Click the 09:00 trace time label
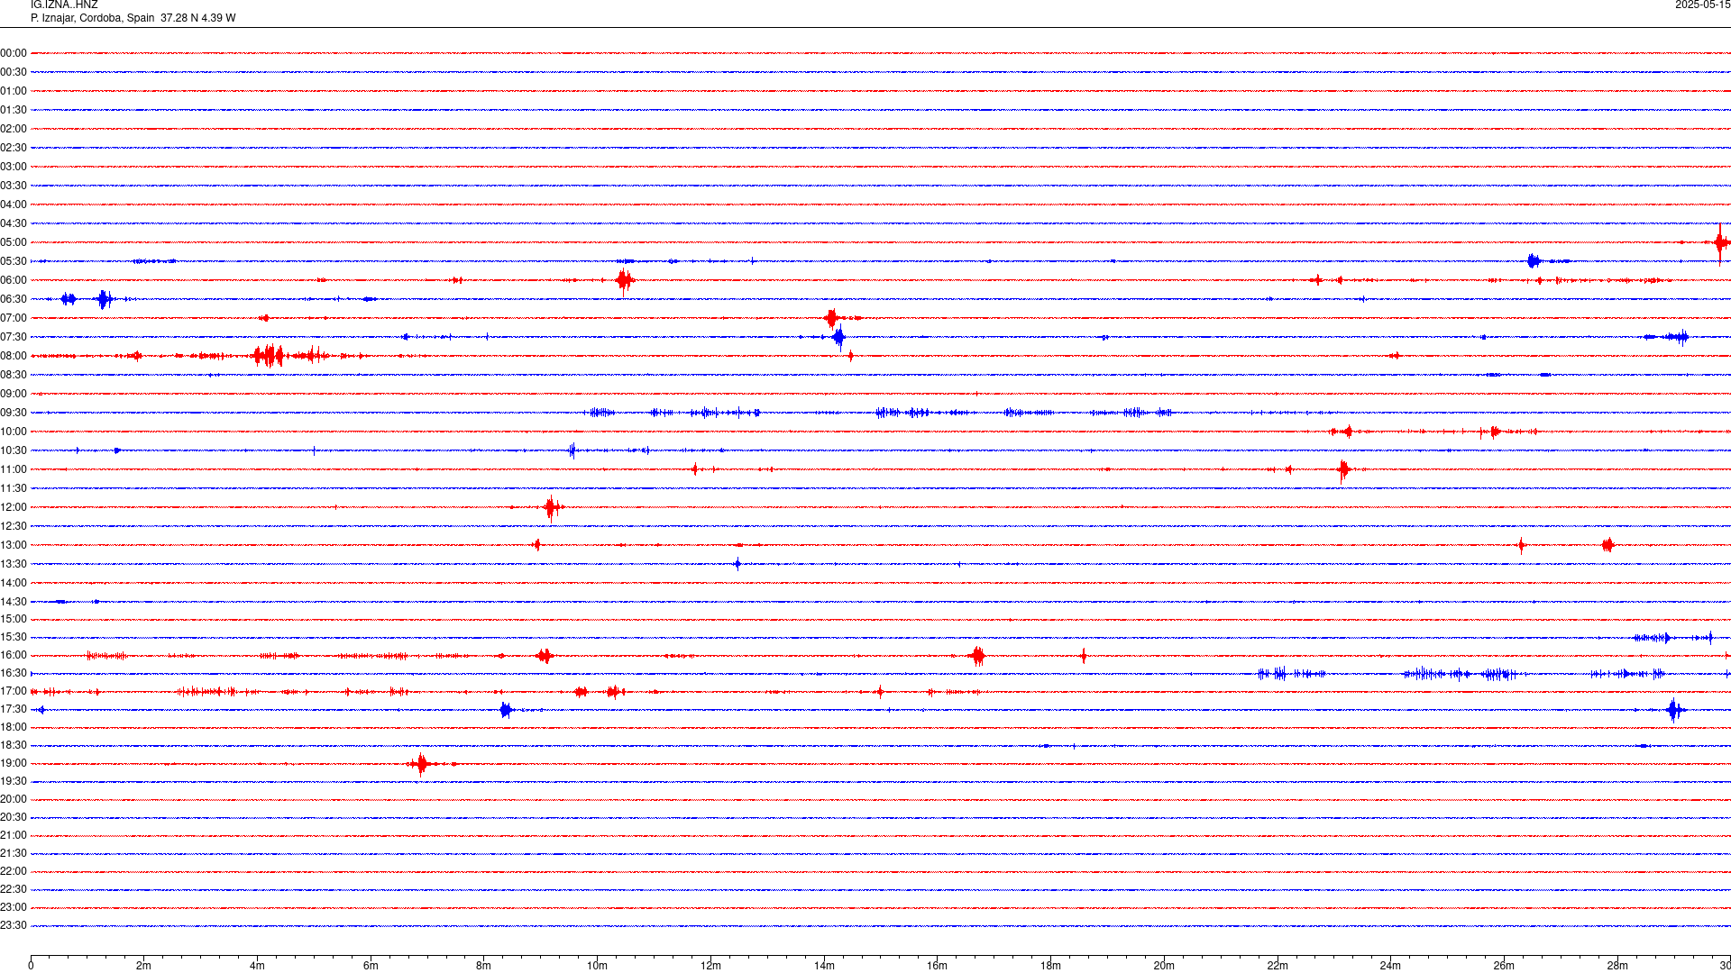Viewport: 1731px width, 973px height. point(14,394)
